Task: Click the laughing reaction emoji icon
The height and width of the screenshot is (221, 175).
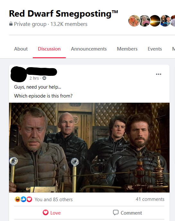Action: [x=18, y=199]
